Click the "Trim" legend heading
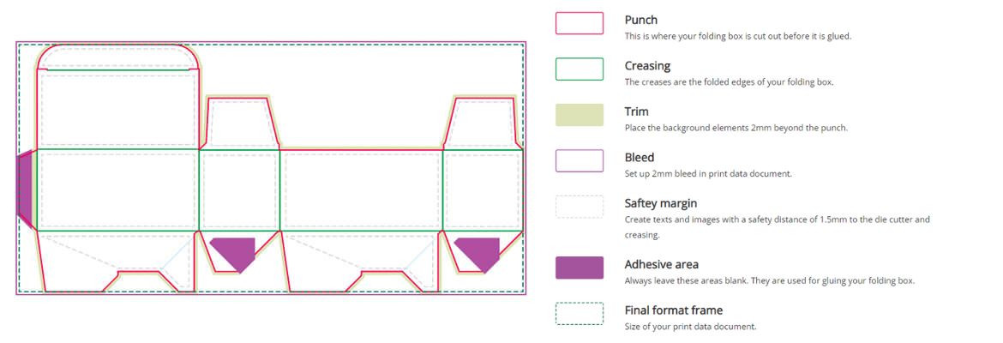The height and width of the screenshot is (343, 1003). [x=636, y=111]
